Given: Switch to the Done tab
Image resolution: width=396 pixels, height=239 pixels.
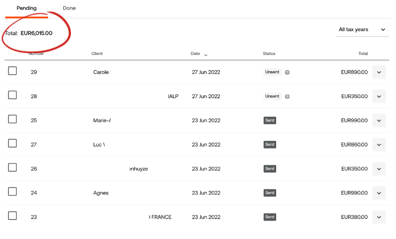Looking at the screenshot, I should click(x=69, y=8).
